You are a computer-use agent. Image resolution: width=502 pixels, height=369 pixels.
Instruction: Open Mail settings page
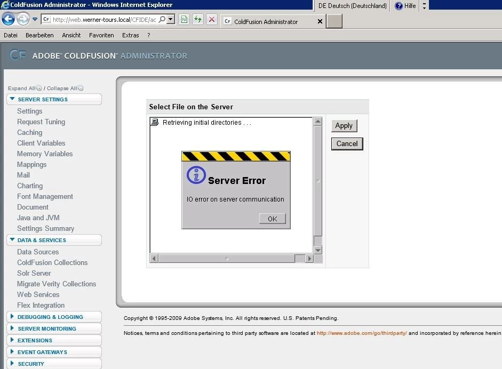pos(23,175)
